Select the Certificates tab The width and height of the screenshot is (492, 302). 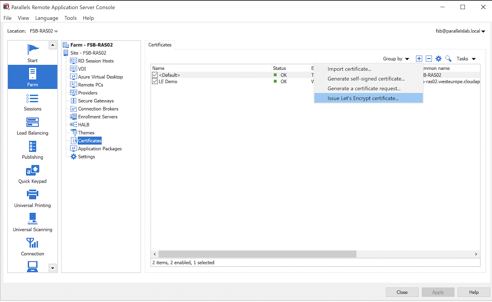pos(160,45)
